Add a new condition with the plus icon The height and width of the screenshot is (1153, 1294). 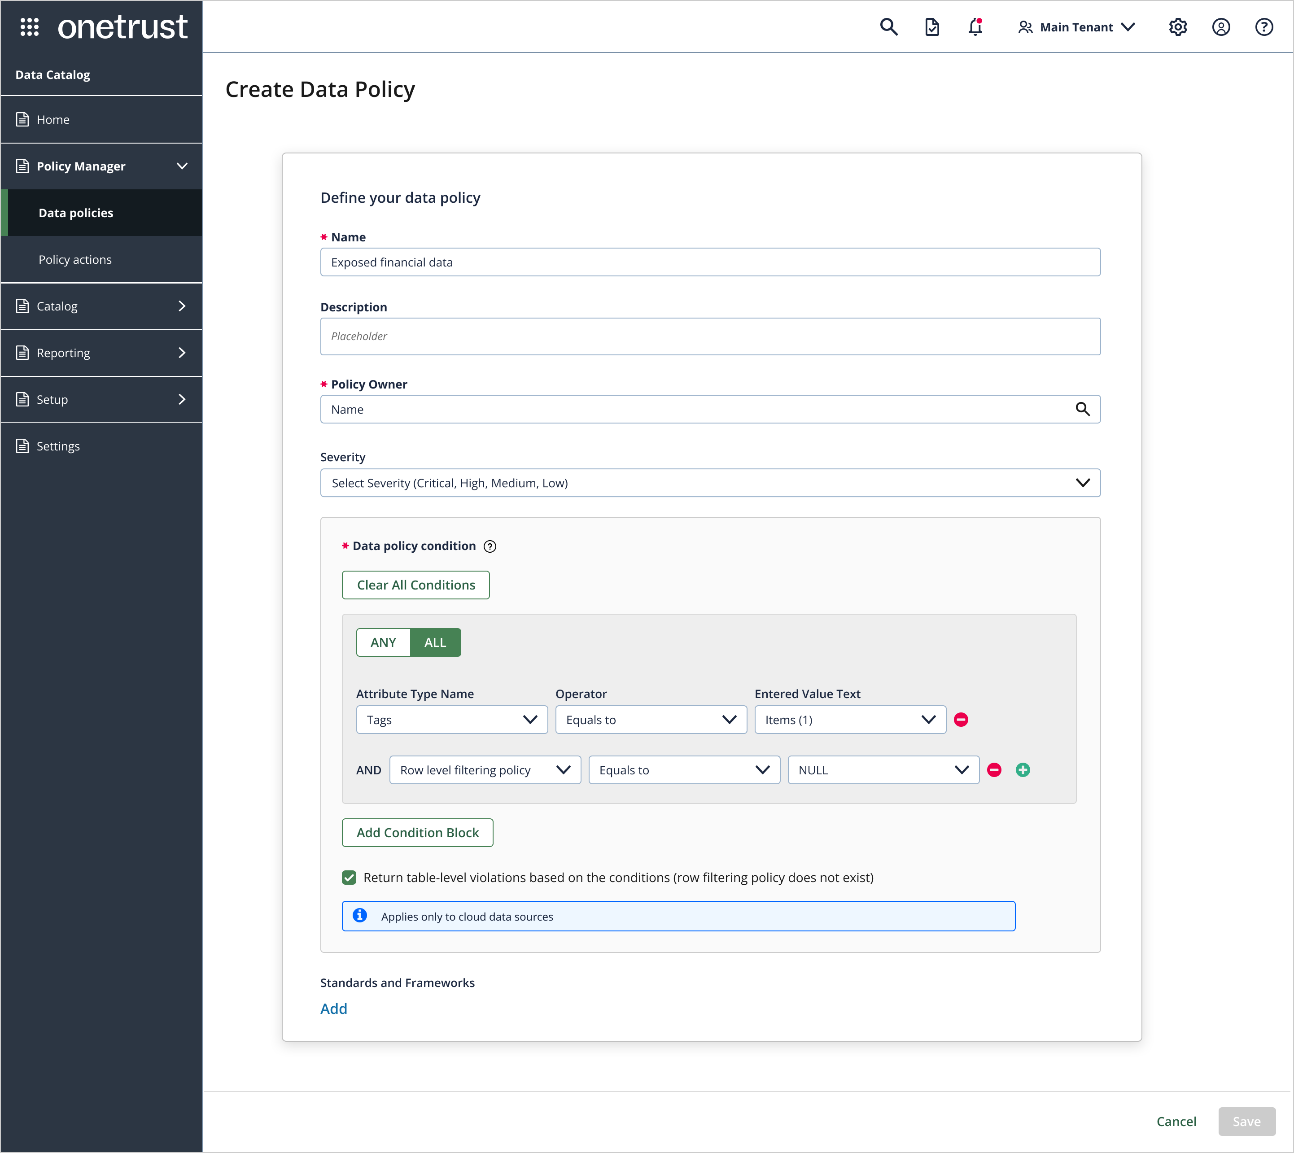1023,770
